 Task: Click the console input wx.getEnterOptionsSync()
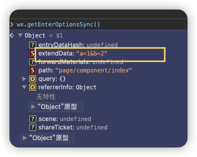coord(58,25)
